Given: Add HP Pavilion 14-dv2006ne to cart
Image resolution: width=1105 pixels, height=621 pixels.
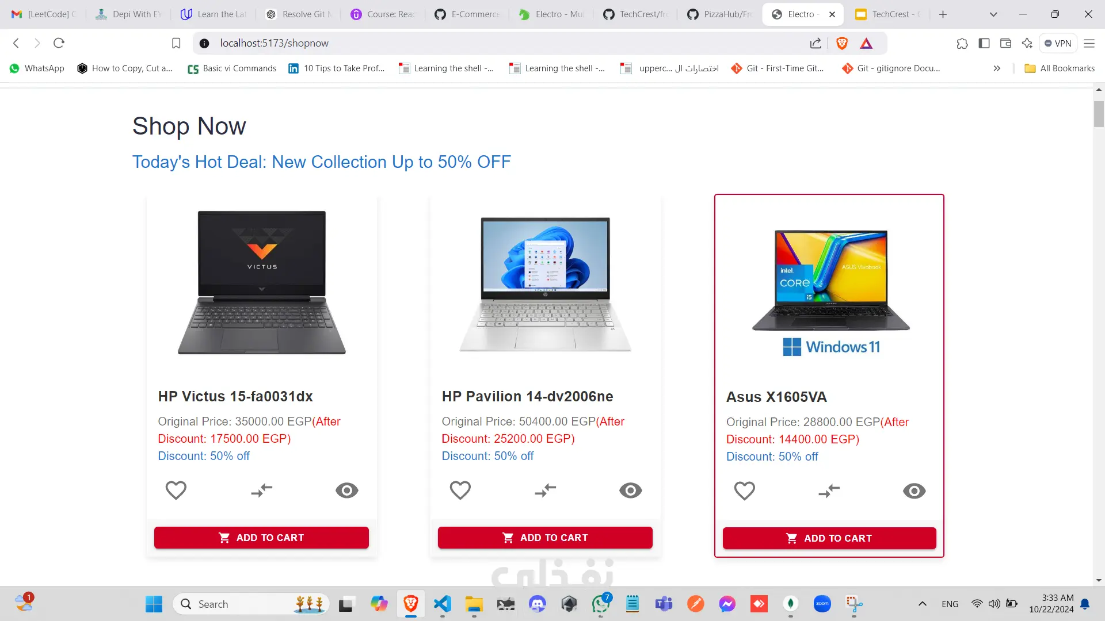Looking at the screenshot, I should coord(545,538).
